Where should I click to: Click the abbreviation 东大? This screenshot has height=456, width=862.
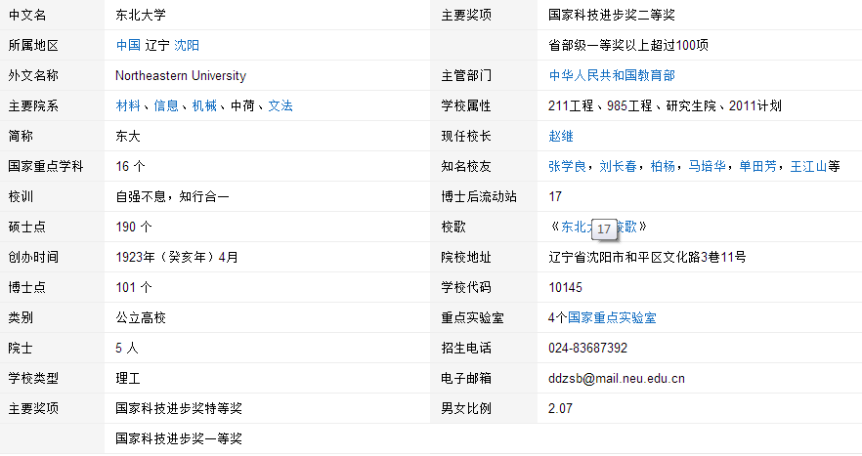[x=128, y=136]
